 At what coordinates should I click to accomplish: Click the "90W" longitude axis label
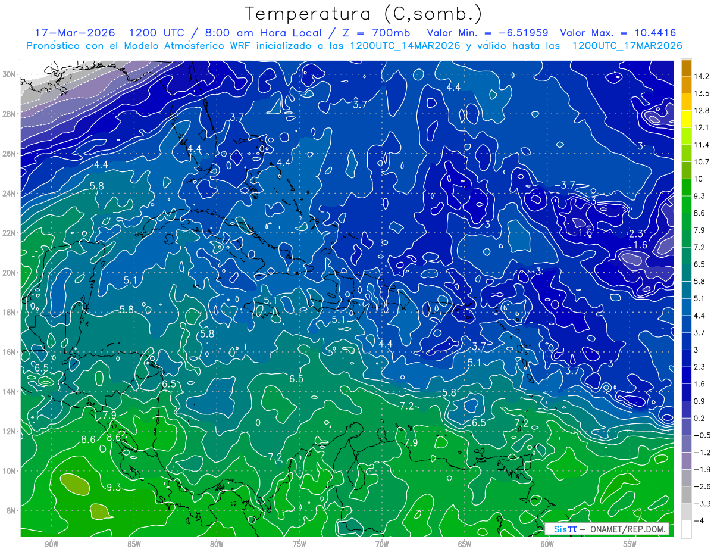pos(51,544)
